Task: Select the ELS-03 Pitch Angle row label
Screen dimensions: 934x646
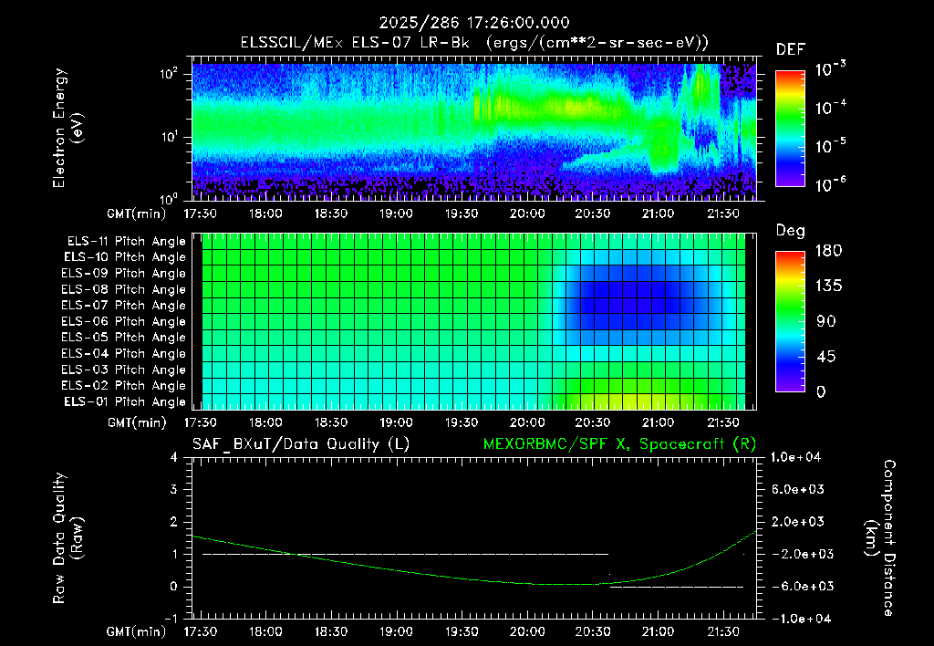Action: tap(124, 370)
